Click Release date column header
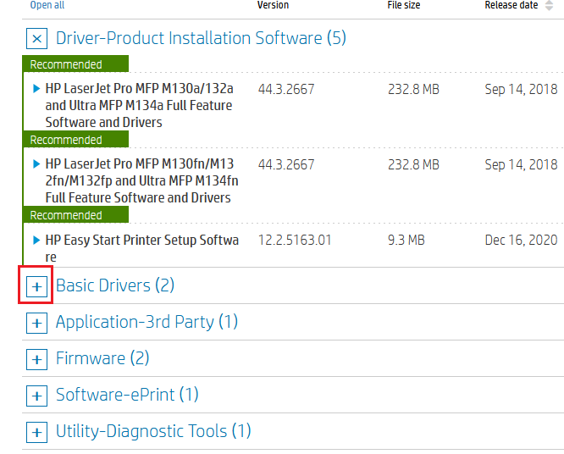Viewport: 564px width, 454px height. (511, 5)
